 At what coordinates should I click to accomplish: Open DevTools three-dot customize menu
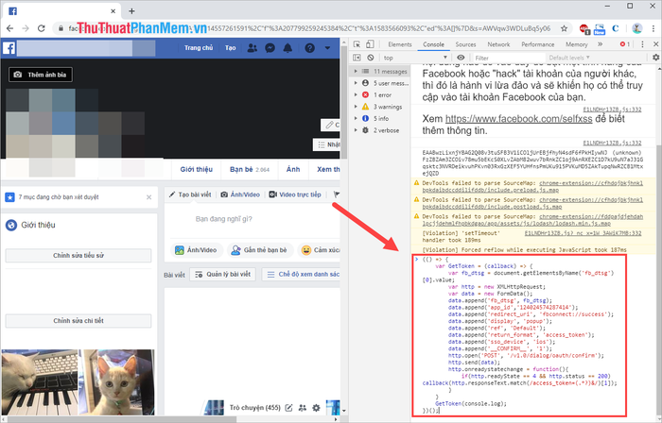pyautogui.click(x=642, y=44)
